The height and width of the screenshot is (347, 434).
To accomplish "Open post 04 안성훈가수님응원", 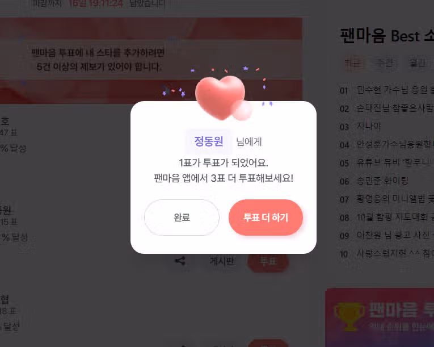I will click(x=387, y=145).
